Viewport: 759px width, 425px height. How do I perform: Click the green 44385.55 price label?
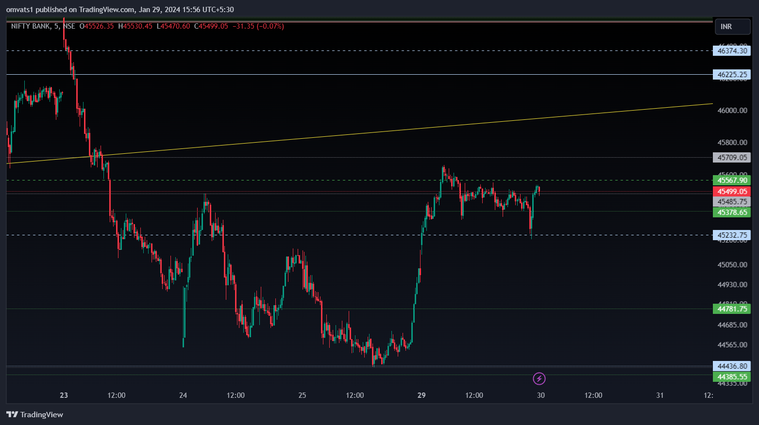pos(731,377)
